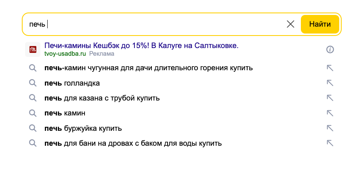Viewport: 357px width, 174px height.
Task: Focus the search input containing печь
Action: pyautogui.click(x=155, y=24)
